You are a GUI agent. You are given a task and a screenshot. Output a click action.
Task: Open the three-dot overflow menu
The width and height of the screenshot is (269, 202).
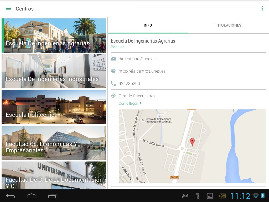pos(263,8)
